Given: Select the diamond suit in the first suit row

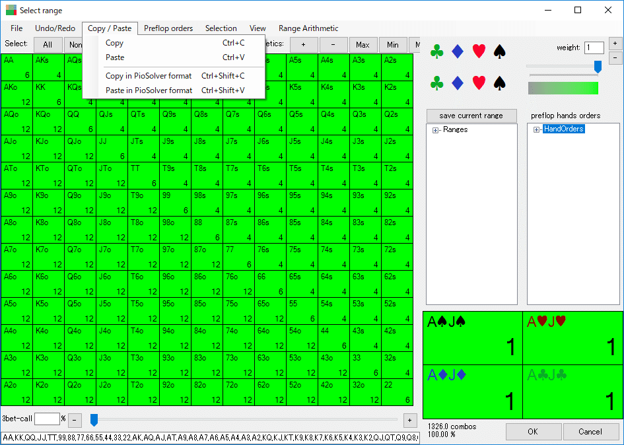Looking at the screenshot, I should point(457,51).
